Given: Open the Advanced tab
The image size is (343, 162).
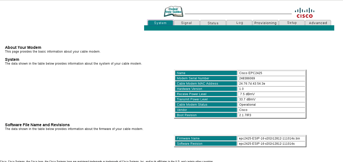Looking at the screenshot, I should (318, 23).
